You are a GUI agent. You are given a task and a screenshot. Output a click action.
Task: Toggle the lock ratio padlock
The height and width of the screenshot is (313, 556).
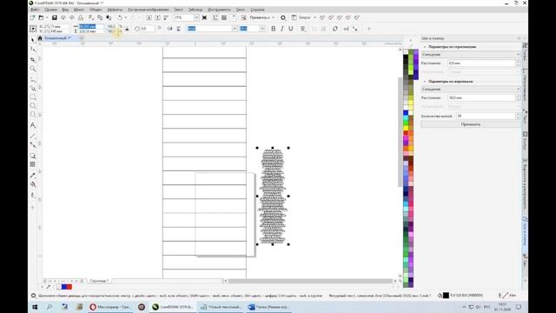128,29
